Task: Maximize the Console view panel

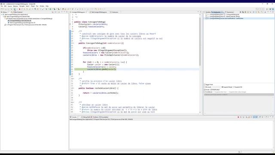Action: (x=273, y=117)
